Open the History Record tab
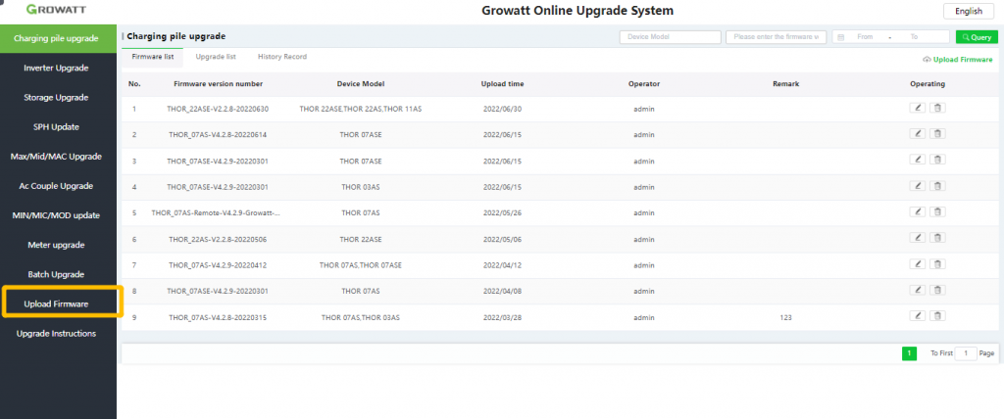The image size is (1004, 419). pyautogui.click(x=282, y=57)
